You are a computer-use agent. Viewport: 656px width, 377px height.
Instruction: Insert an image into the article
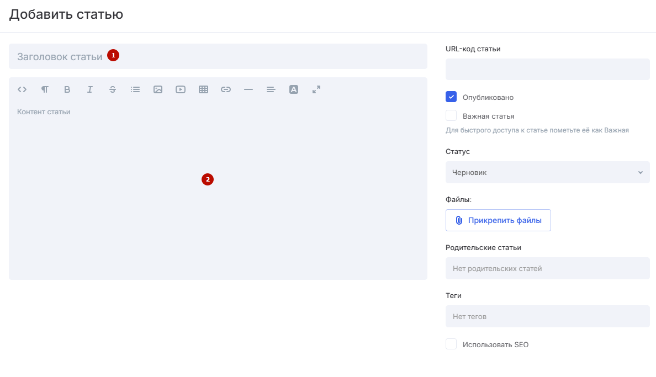click(158, 89)
